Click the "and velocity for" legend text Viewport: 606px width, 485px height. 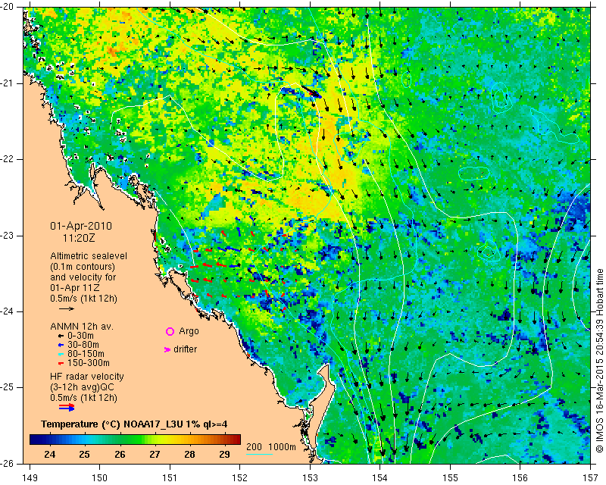tap(83, 277)
